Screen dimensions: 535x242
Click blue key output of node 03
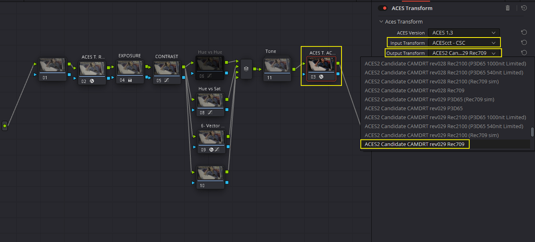point(339,74)
